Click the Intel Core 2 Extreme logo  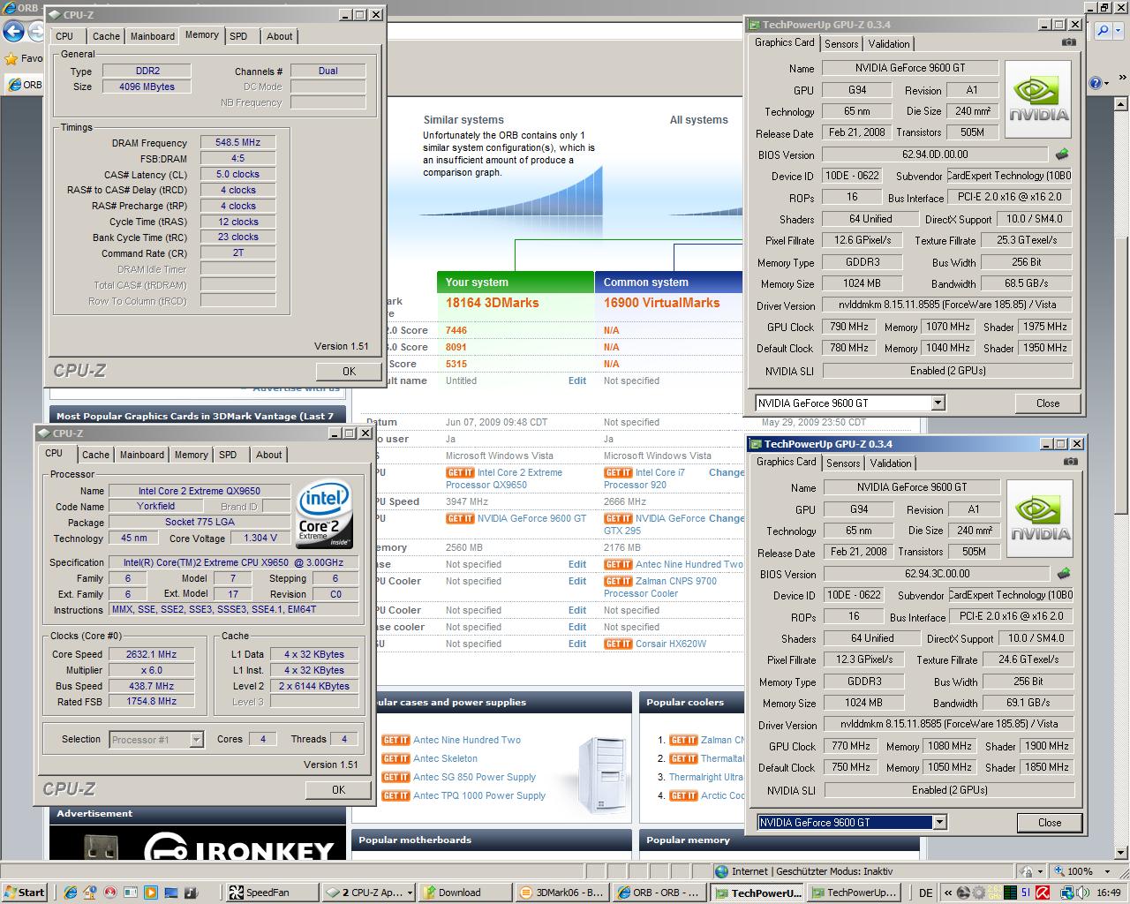323,513
